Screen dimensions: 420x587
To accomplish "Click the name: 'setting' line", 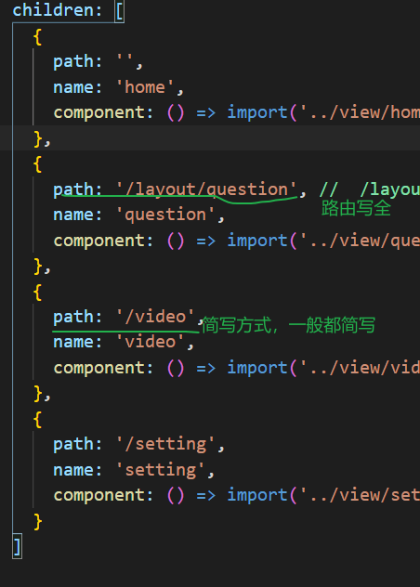I will tap(134, 470).
